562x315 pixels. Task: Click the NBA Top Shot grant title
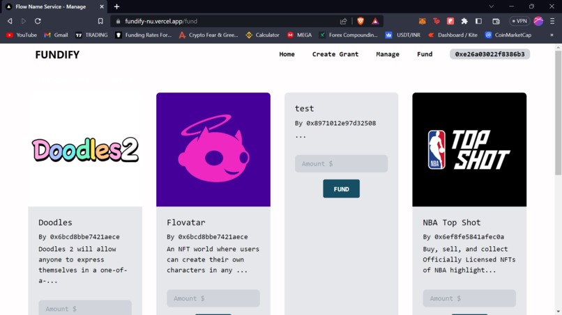[452, 223]
